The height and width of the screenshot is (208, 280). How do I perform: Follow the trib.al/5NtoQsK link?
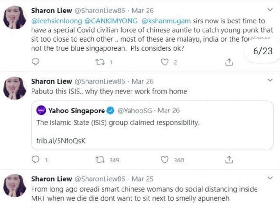(x=60, y=141)
